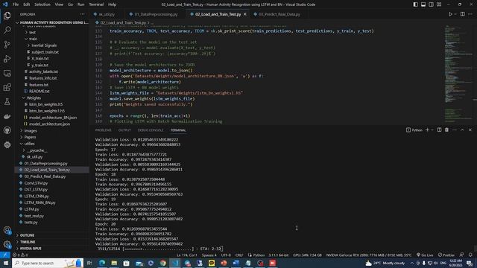Switch to the 01_DataPreprocessing.py tab
The width and height of the screenshot is (477, 268).
(x=156, y=14)
